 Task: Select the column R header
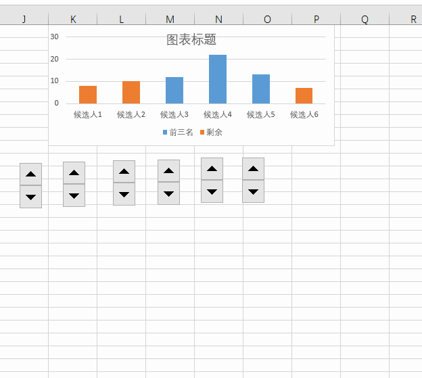point(406,19)
